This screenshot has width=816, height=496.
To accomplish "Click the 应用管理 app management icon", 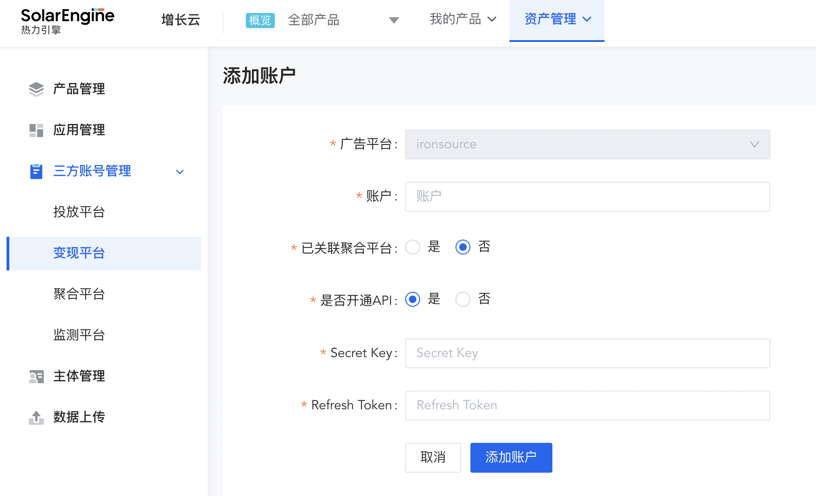I will [36, 130].
